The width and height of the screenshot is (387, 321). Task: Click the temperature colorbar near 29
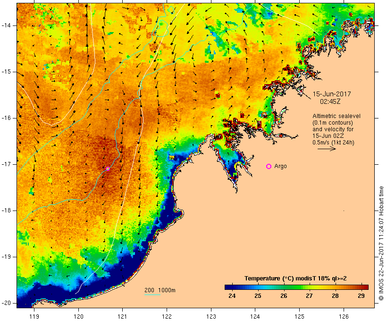361,287
